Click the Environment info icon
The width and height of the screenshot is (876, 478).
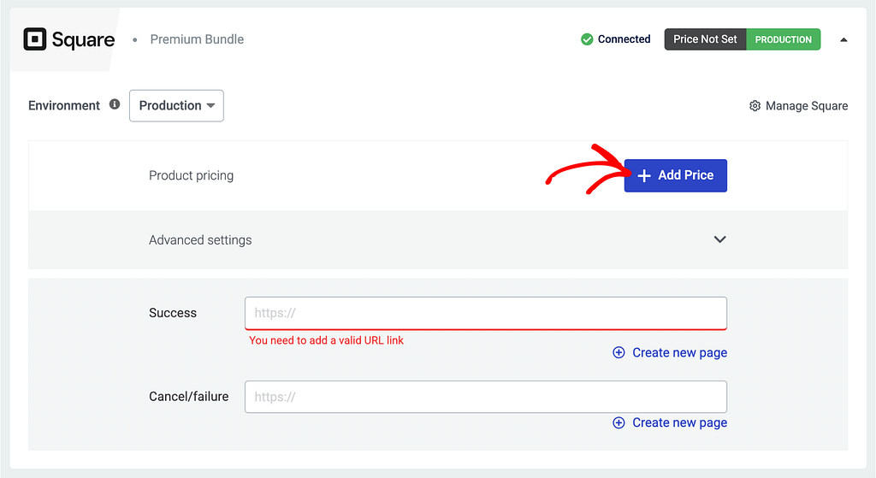pyautogui.click(x=115, y=104)
